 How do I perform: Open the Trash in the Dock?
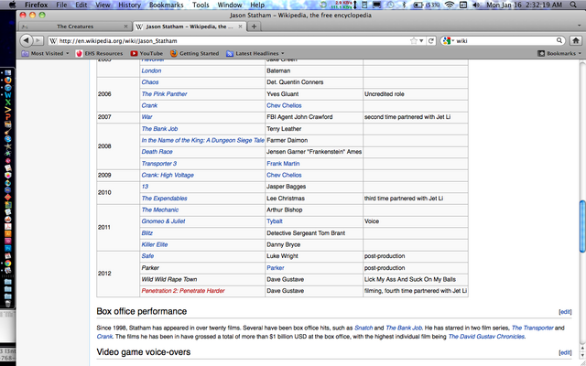pyautogui.click(x=8, y=303)
